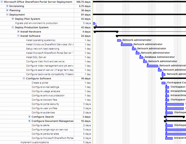
Task: Click the Gantt bar for Install Windows SharePoint Services
Action: 126,45
